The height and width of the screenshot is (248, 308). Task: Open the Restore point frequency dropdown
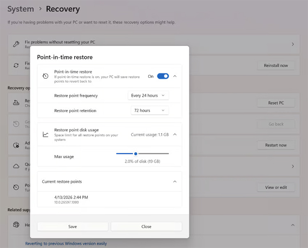click(x=148, y=96)
